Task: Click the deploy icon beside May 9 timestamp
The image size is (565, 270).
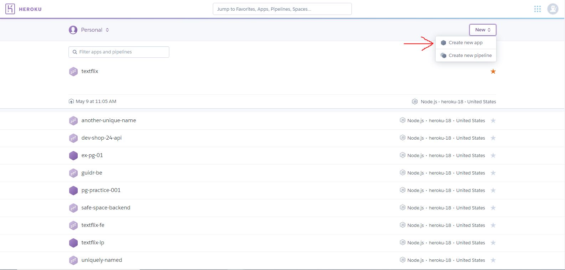Action: 71,102
